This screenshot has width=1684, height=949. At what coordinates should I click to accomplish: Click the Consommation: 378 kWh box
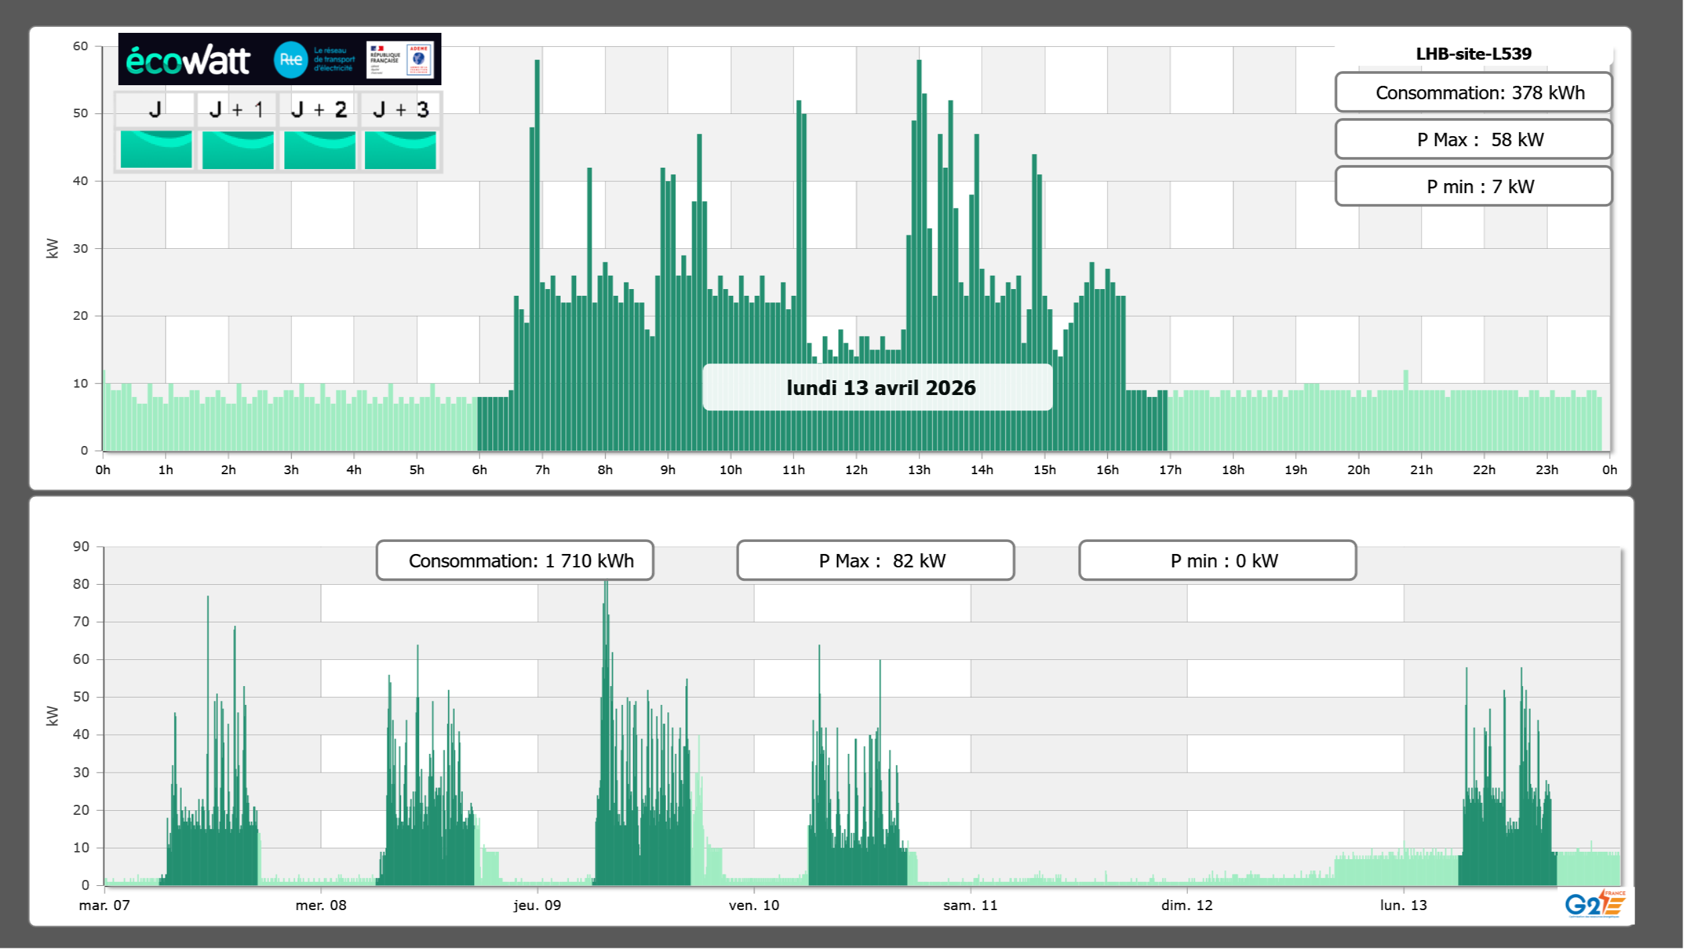pos(1473,93)
